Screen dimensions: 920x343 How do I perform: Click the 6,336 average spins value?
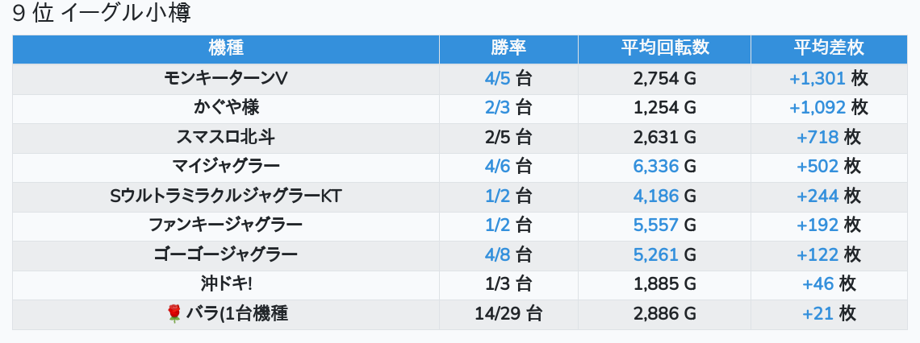pyautogui.click(x=656, y=167)
